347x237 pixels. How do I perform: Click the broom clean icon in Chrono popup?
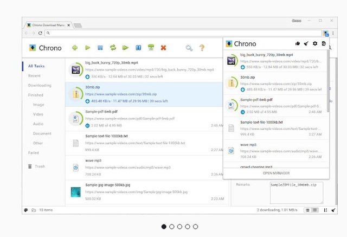click(x=306, y=43)
